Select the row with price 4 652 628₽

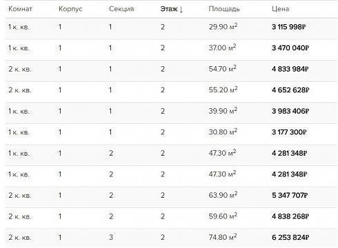click(172, 90)
